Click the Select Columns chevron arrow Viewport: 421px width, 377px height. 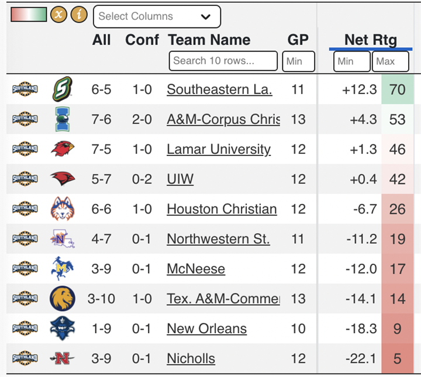[x=206, y=16]
